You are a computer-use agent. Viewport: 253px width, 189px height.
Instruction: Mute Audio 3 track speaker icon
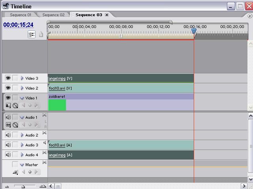click(x=8, y=145)
